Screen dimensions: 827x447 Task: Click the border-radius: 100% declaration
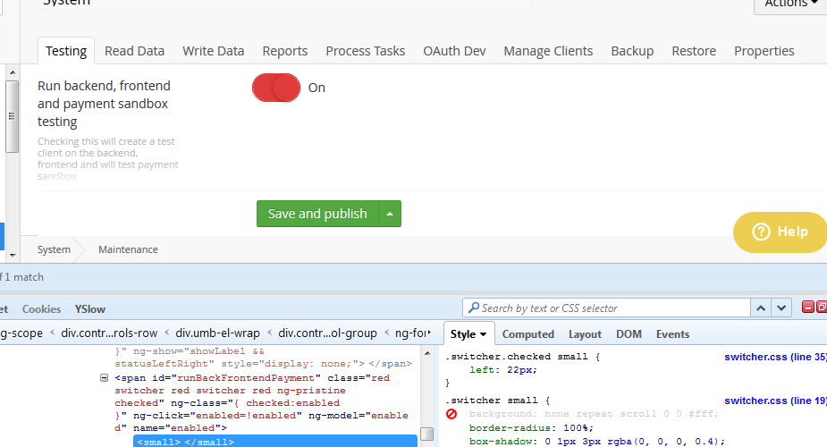(532, 428)
